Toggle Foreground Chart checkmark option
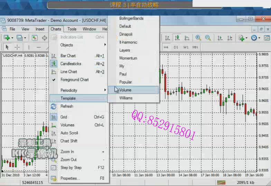Screen dimensions: 271x186 pos(74,80)
